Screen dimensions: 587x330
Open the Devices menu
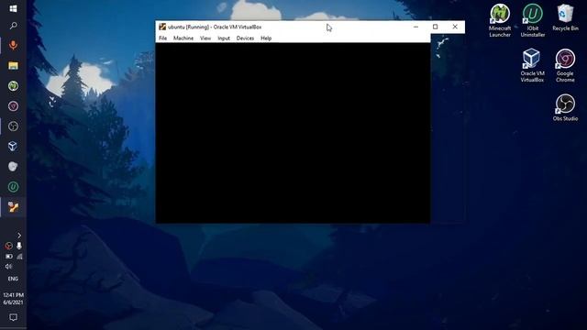tap(245, 38)
